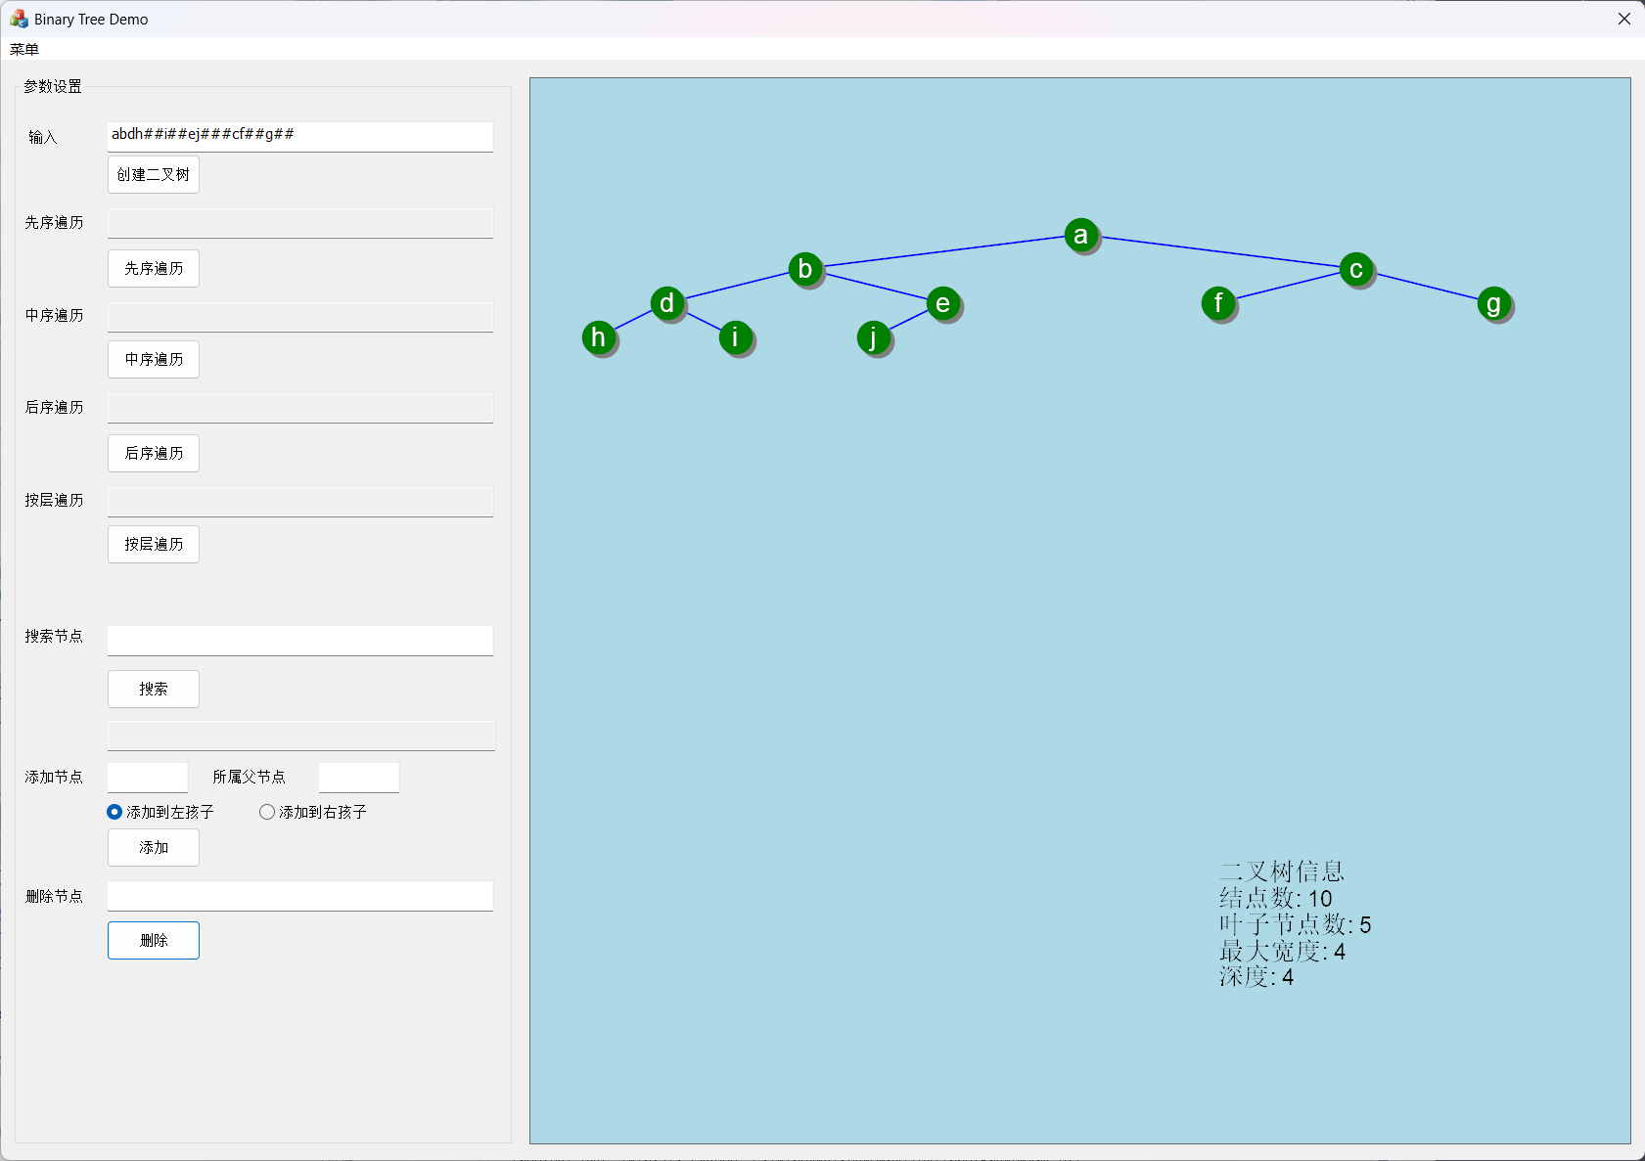Select leaf node i
1645x1161 pixels.
pyautogui.click(x=736, y=337)
